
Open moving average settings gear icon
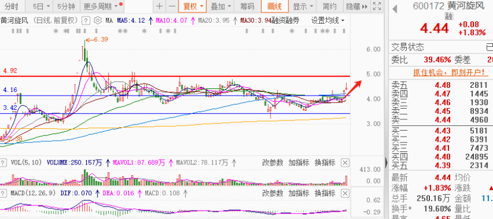coord(98,21)
